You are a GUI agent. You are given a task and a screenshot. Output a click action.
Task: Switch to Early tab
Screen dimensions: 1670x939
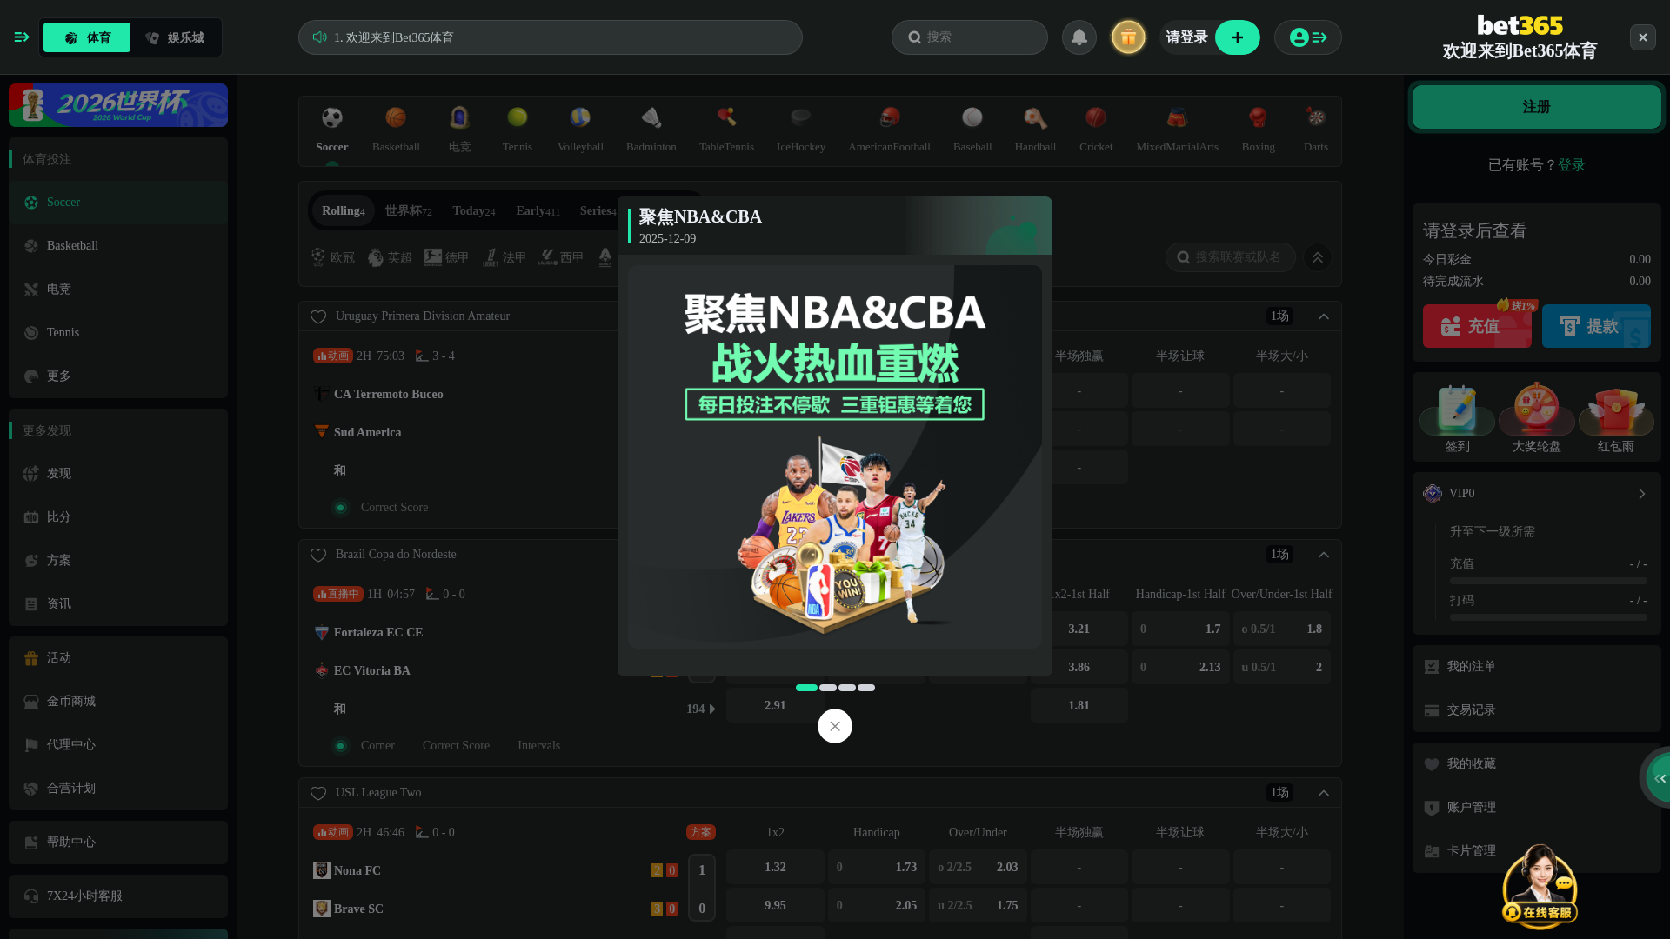[538, 211]
